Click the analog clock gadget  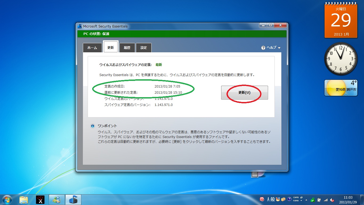pyautogui.click(x=341, y=59)
